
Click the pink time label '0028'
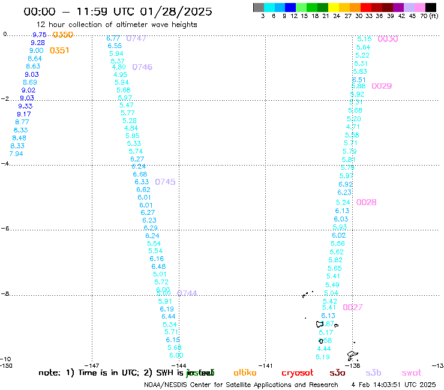[366, 202]
